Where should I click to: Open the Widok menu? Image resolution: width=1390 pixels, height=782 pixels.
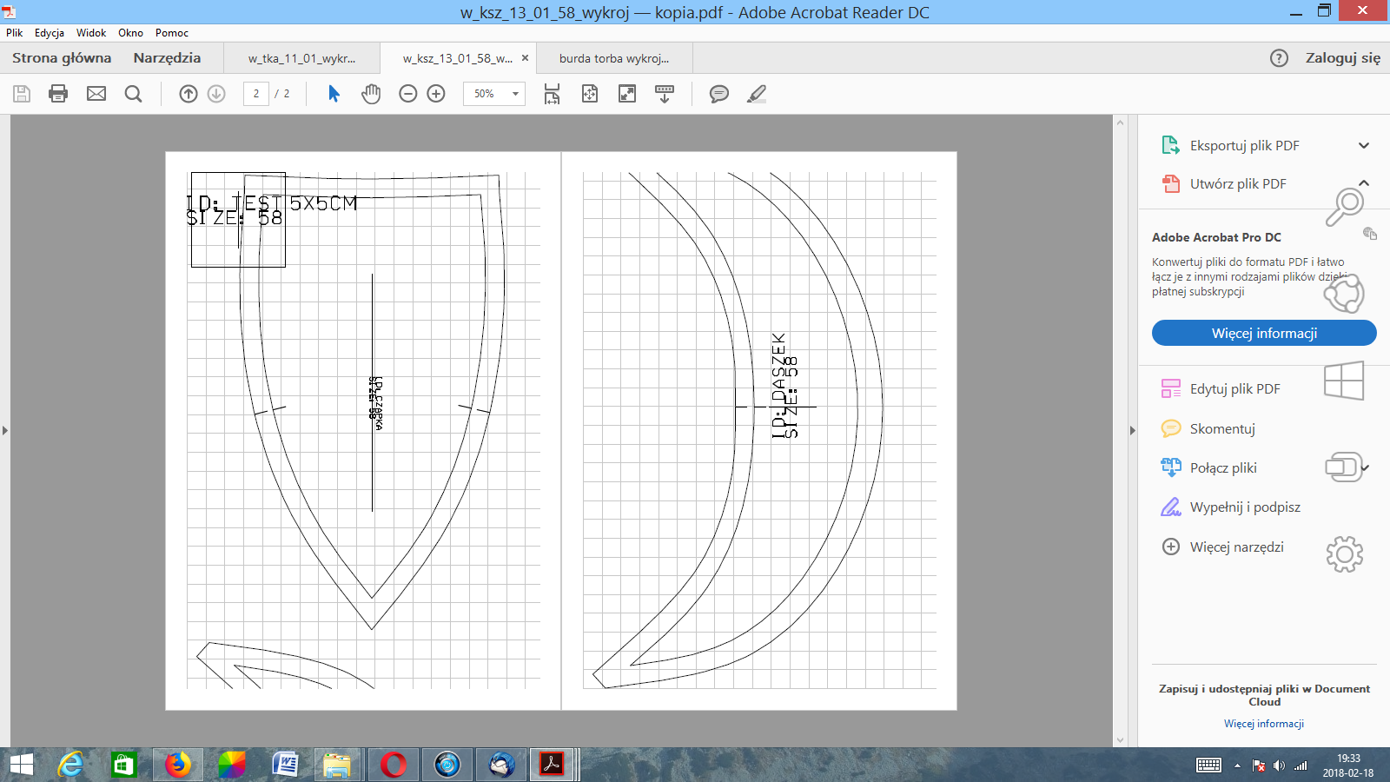pos(90,33)
